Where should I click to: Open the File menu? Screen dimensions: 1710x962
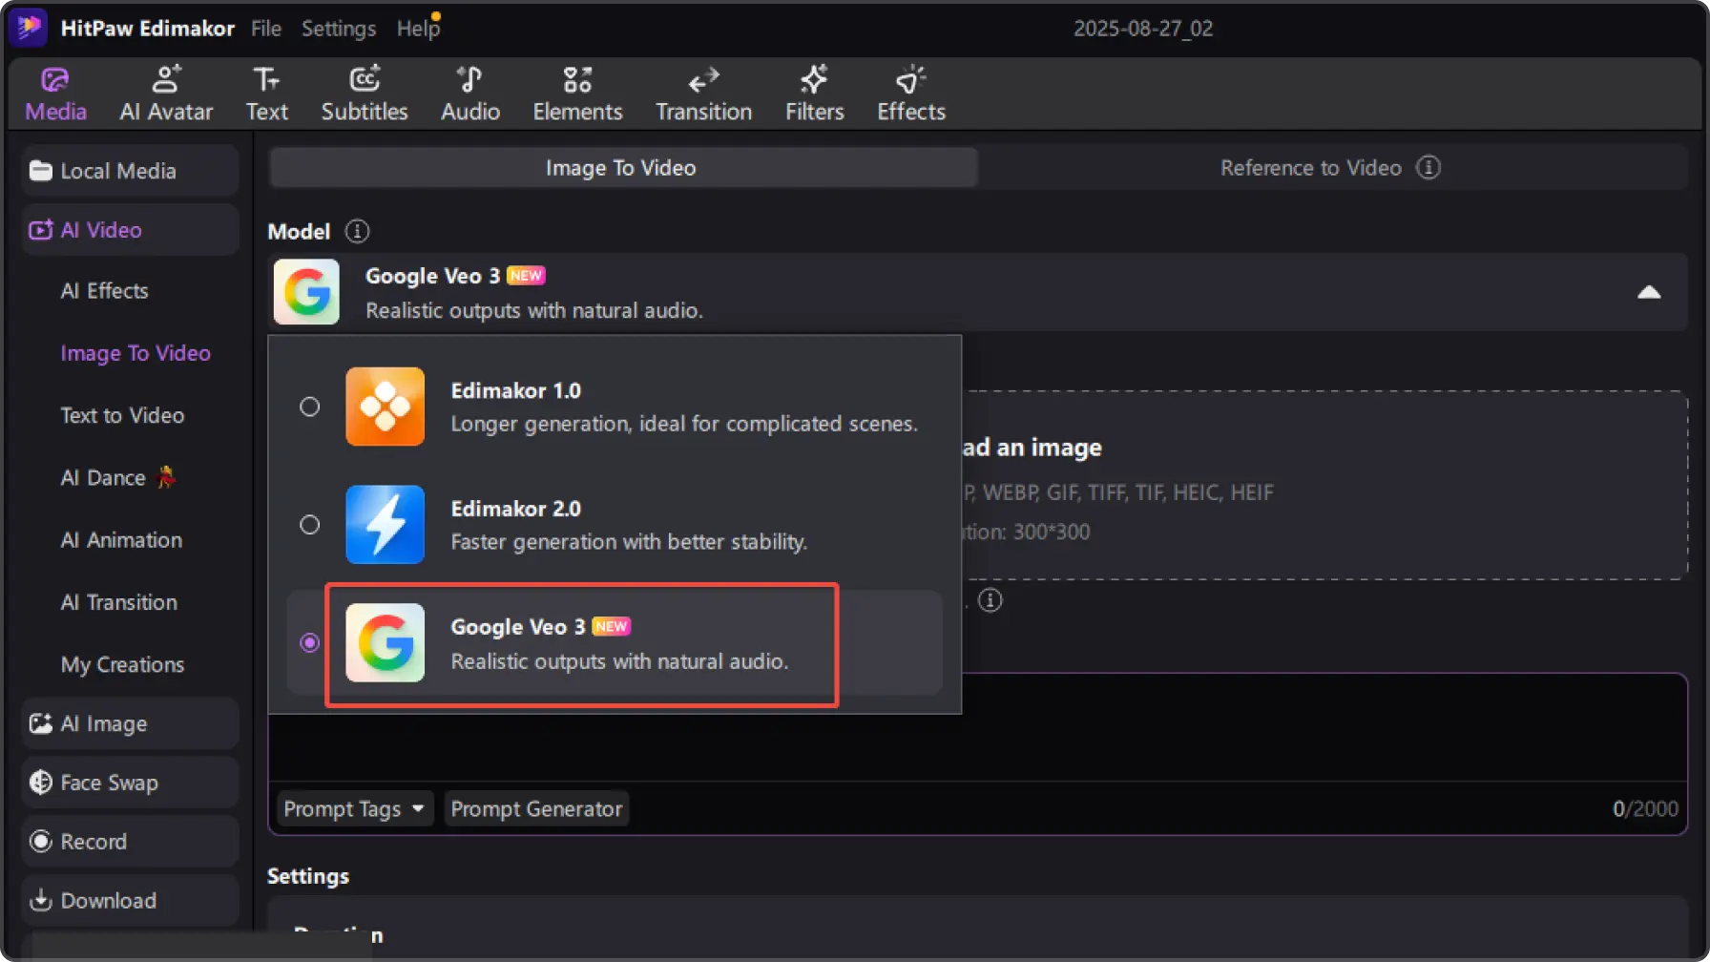tap(266, 29)
